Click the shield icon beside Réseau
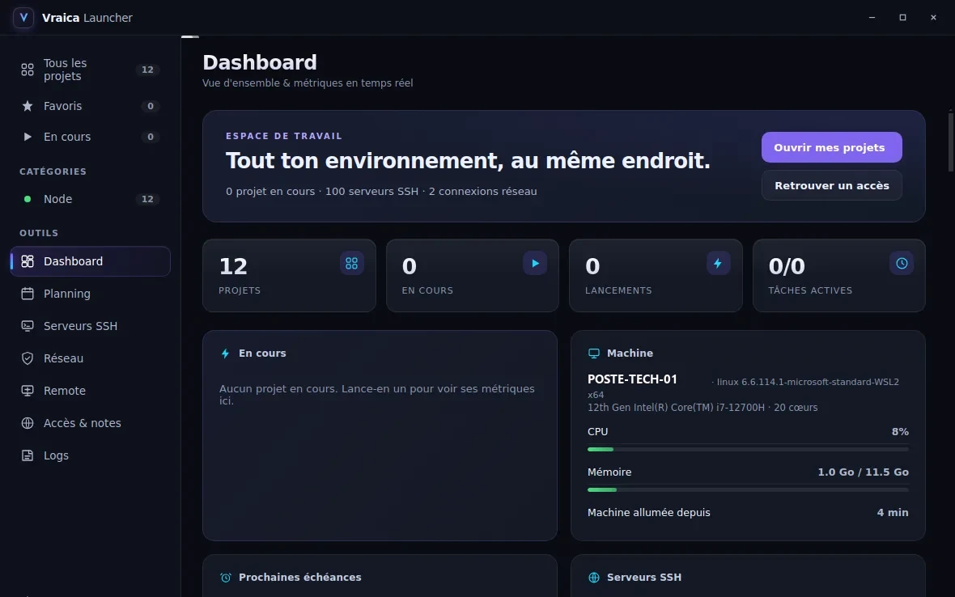The width and height of the screenshot is (955, 597). pyautogui.click(x=28, y=358)
